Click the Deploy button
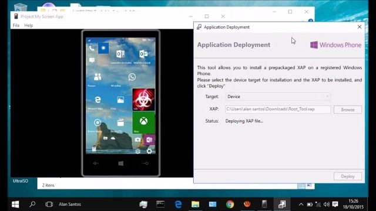Screen dimensions: 376x211 348,176
